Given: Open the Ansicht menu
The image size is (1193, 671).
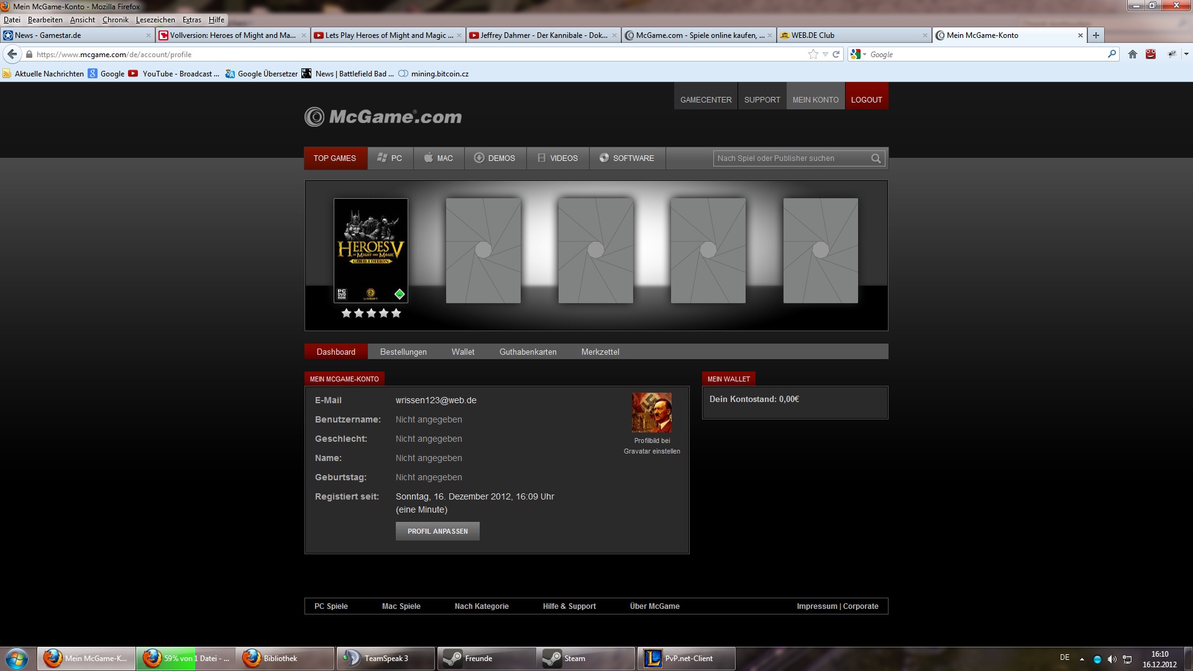Looking at the screenshot, I should click(x=83, y=20).
